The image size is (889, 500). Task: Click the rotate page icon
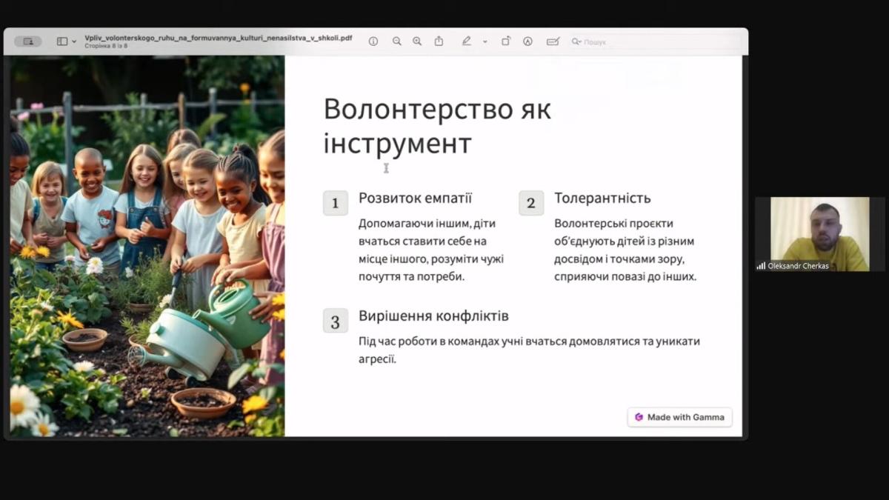(x=506, y=41)
